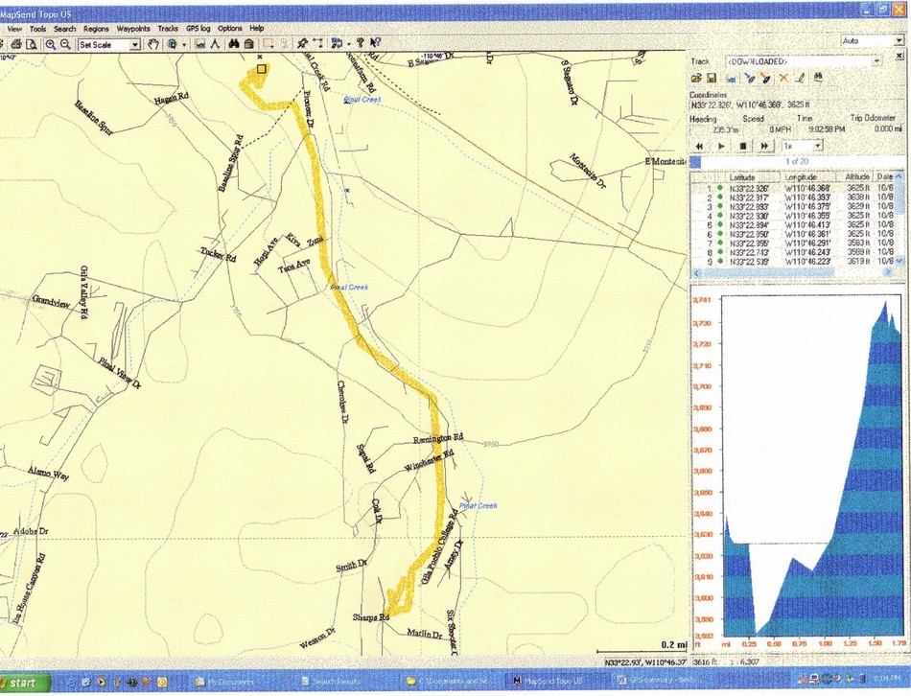Viewport: 911px width, 696px height.
Task: Click the elevation profile chart
Action: (x=812, y=467)
